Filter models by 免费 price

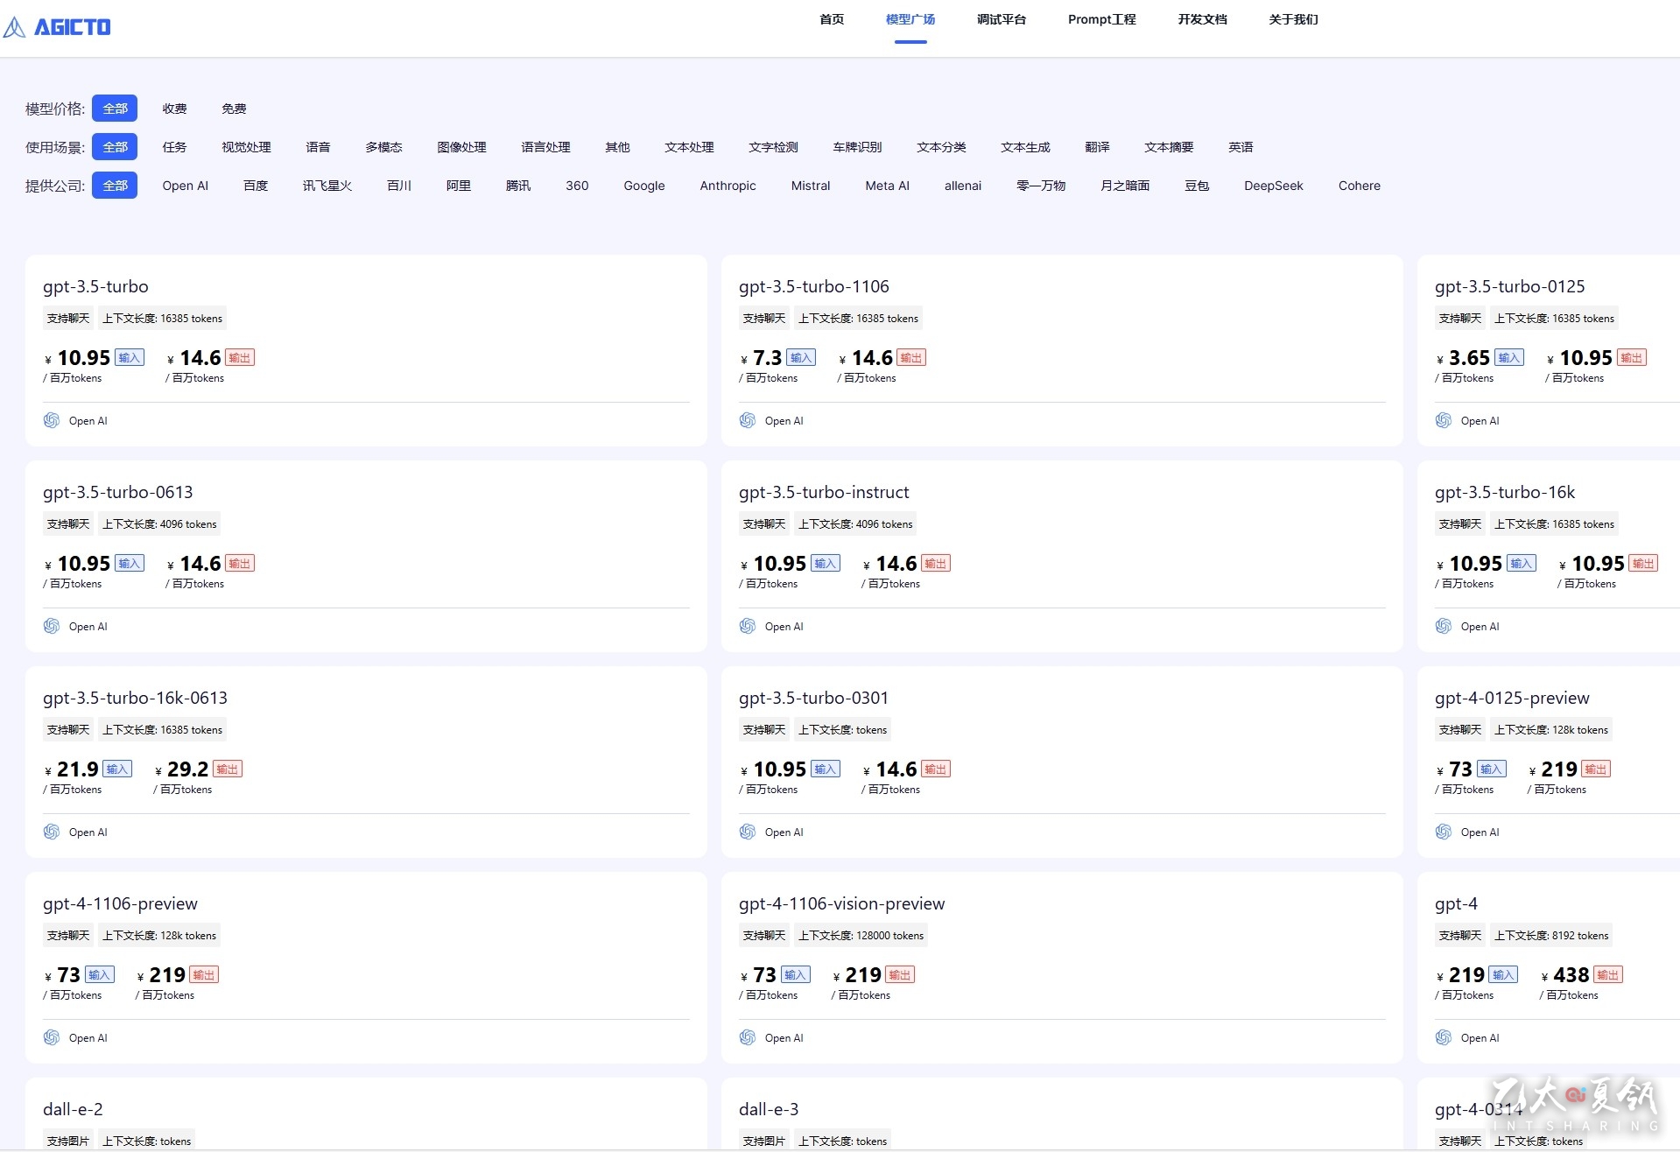[x=234, y=109]
